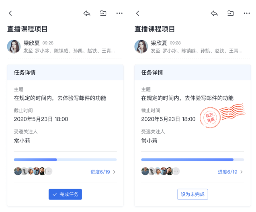Image resolution: width=256 pixels, height=212 pixels.
Task: Tap reply icon on right screen
Action: pyautogui.click(x=214, y=13)
